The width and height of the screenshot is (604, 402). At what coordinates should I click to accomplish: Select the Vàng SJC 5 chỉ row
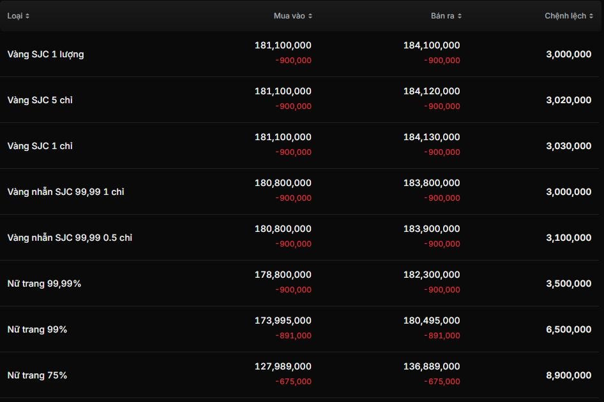tap(40, 100)
